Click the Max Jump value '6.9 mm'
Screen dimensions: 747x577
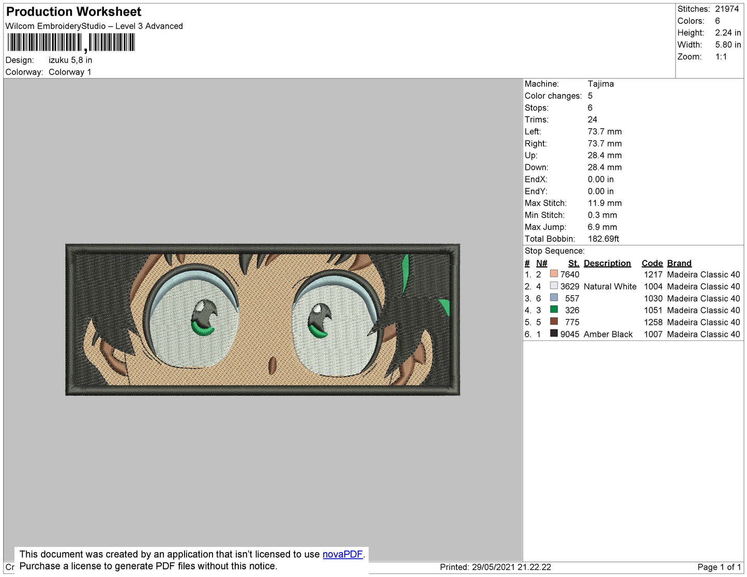(602, 227)
